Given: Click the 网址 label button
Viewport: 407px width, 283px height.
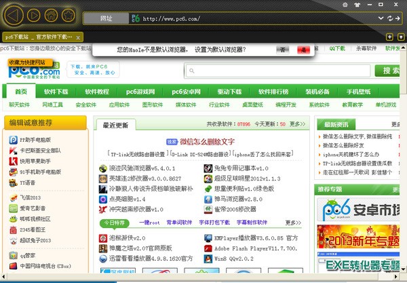Looking at the screenshot, I should pos(106,18).
